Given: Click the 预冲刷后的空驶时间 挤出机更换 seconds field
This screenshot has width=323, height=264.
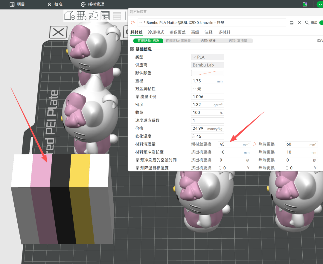Looking at the screenshot, I should pos(234,160).
